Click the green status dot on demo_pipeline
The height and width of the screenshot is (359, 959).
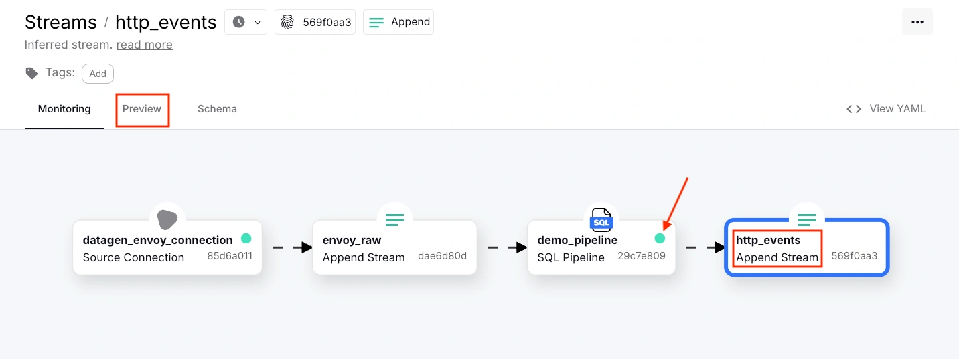(x=660, y=239)
